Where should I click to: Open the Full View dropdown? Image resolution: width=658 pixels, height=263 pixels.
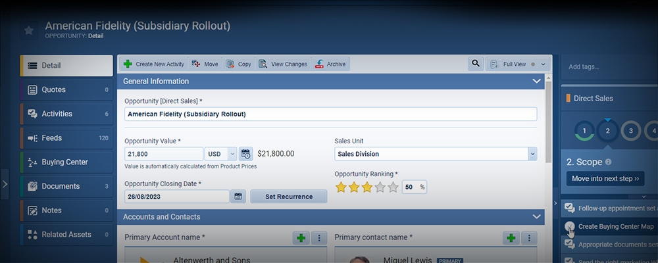tap(518, 64)
